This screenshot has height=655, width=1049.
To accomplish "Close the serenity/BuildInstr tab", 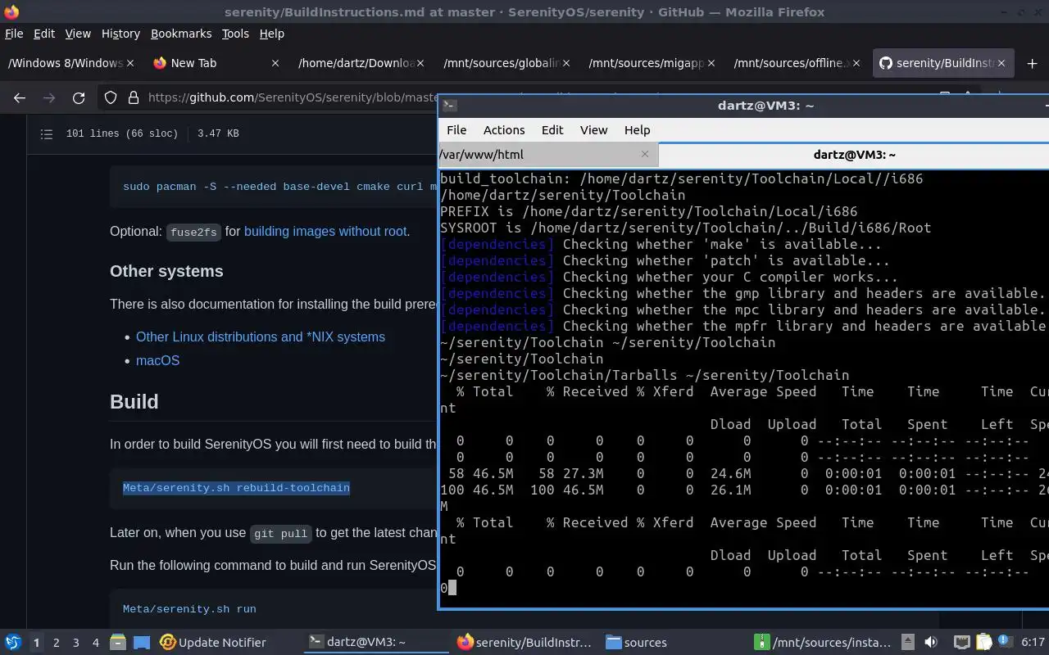I will pyautogui.click(x=1001, y=63).
